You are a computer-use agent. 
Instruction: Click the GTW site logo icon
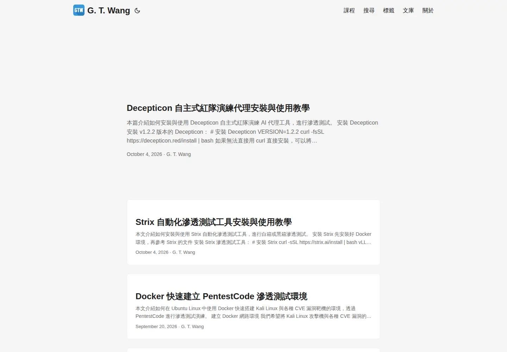(x=79, y=10)
